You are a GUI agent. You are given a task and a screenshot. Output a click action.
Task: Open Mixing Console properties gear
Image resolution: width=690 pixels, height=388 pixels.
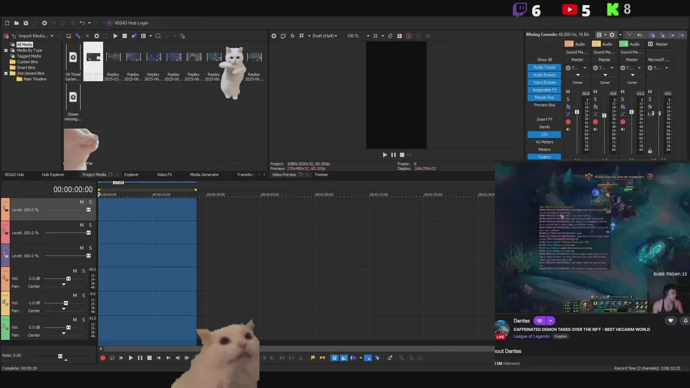point(612,34)
